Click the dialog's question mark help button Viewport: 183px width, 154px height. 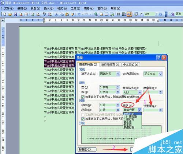click(158, 58)
